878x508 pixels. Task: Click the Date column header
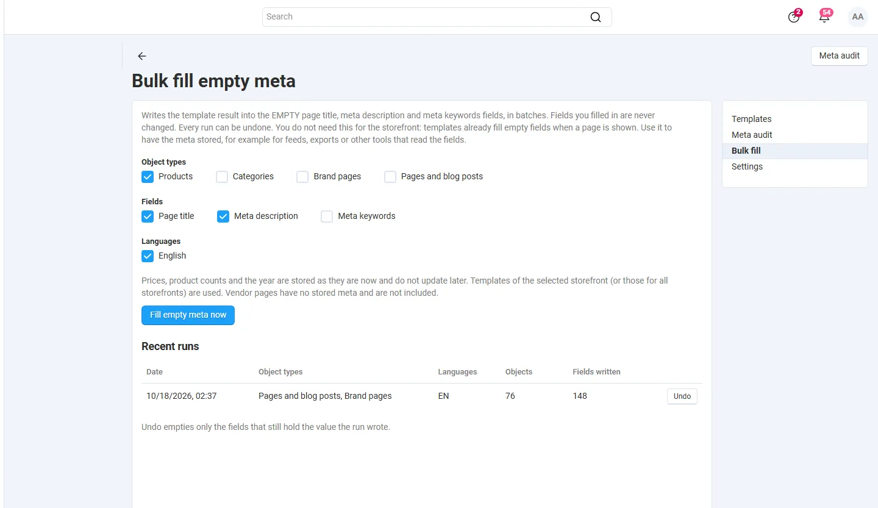pos(154,371)
